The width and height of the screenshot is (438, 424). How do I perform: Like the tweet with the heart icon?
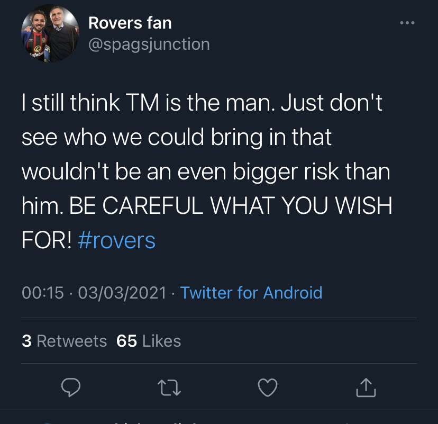[x=268, y=389]
